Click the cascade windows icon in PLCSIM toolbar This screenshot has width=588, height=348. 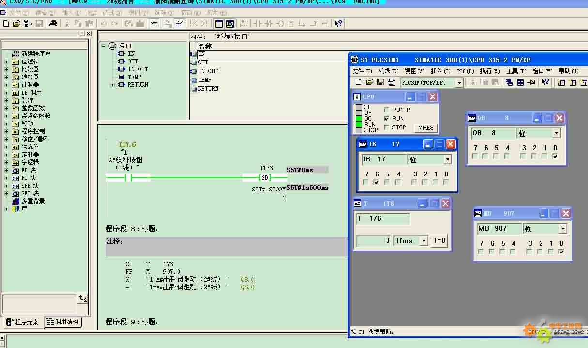coord(509,82)
